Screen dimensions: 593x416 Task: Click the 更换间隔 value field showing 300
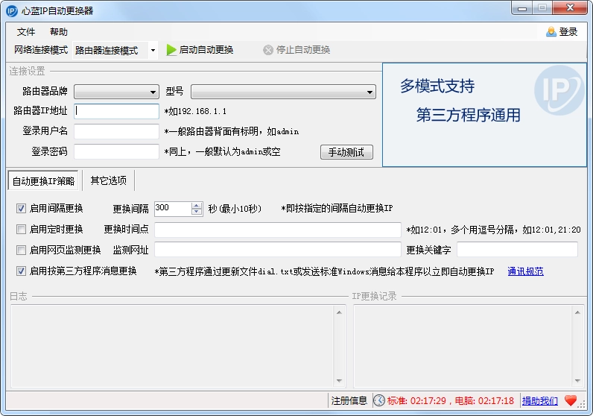click(173, 209)
